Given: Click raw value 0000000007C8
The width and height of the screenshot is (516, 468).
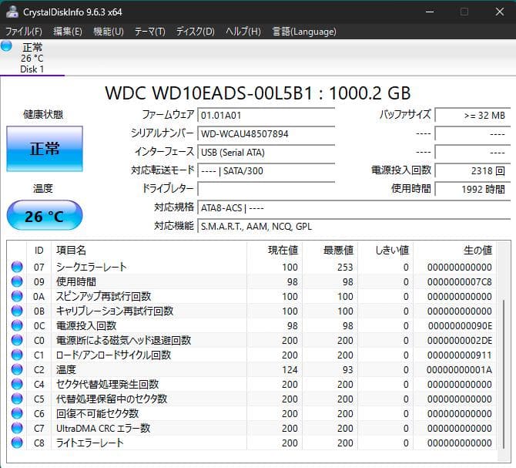Looking at the screenshot, I should point(460,282).
